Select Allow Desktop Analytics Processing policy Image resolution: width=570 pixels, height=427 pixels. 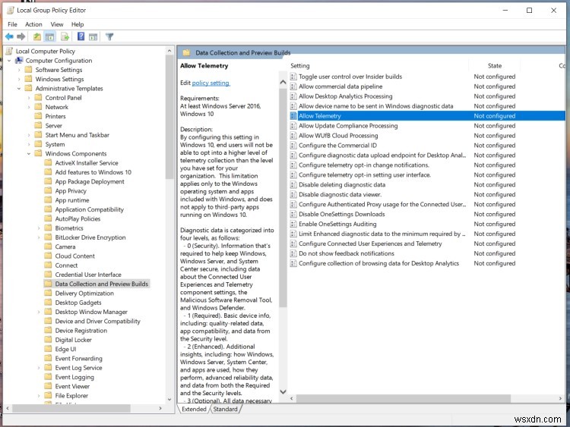click(345, 96)
